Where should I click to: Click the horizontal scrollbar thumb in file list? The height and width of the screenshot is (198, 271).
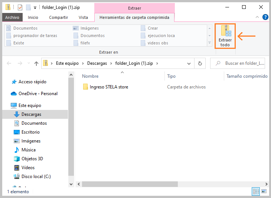(x=130, y=184)
